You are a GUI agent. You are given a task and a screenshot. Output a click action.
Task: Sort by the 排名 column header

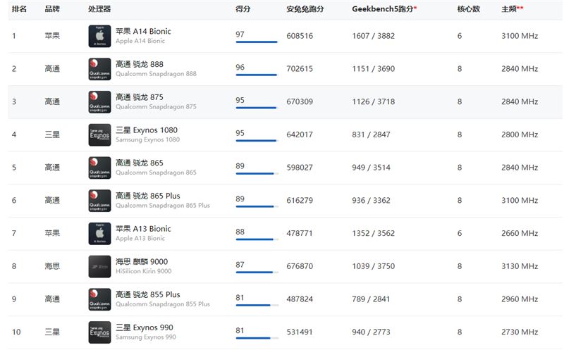[x=20, y=9]
